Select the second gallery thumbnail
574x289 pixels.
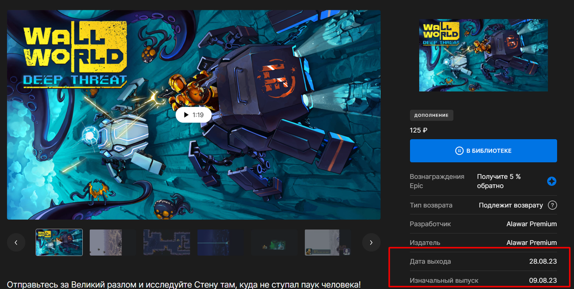tap(113, 242)
